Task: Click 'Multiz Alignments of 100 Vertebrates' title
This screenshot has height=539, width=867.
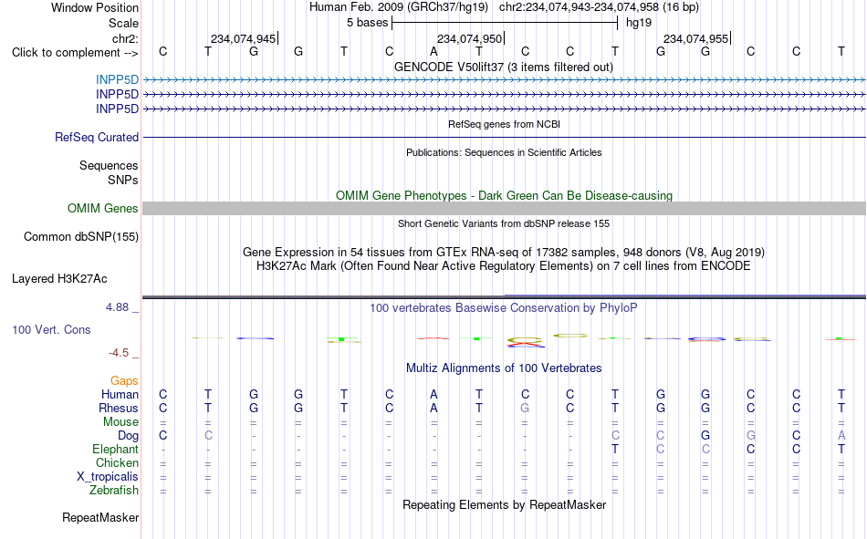Action: pos(504,368)
